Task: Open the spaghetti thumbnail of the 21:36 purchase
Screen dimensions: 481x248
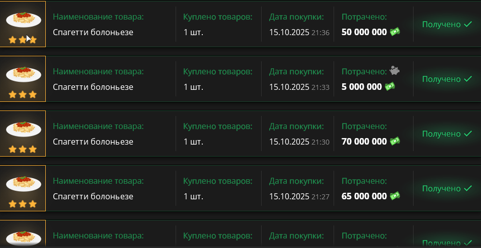Action: click(x=23, y=19)
